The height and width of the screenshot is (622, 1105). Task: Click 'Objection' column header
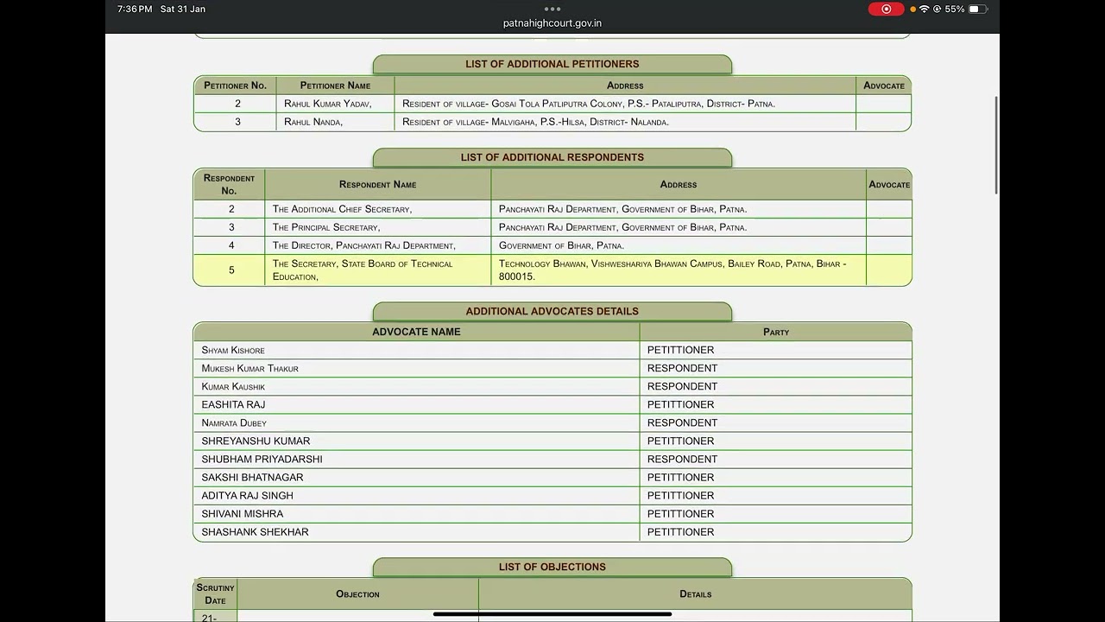coord(357,594)
